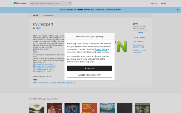181x113 pixels.
Task: Open the Terms of Use link in the banner
Action: (x=83, y=10)
